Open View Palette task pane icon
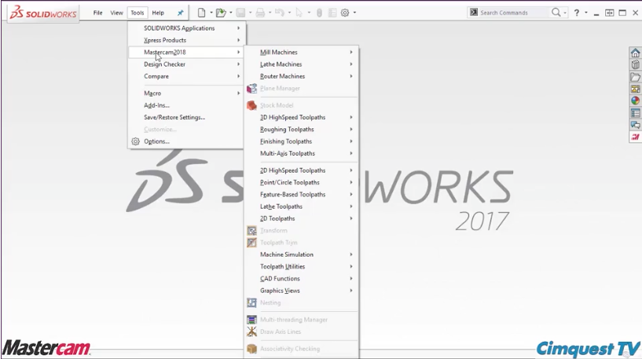The height and width of the screenshot is (359, 642). coord(635,89)
